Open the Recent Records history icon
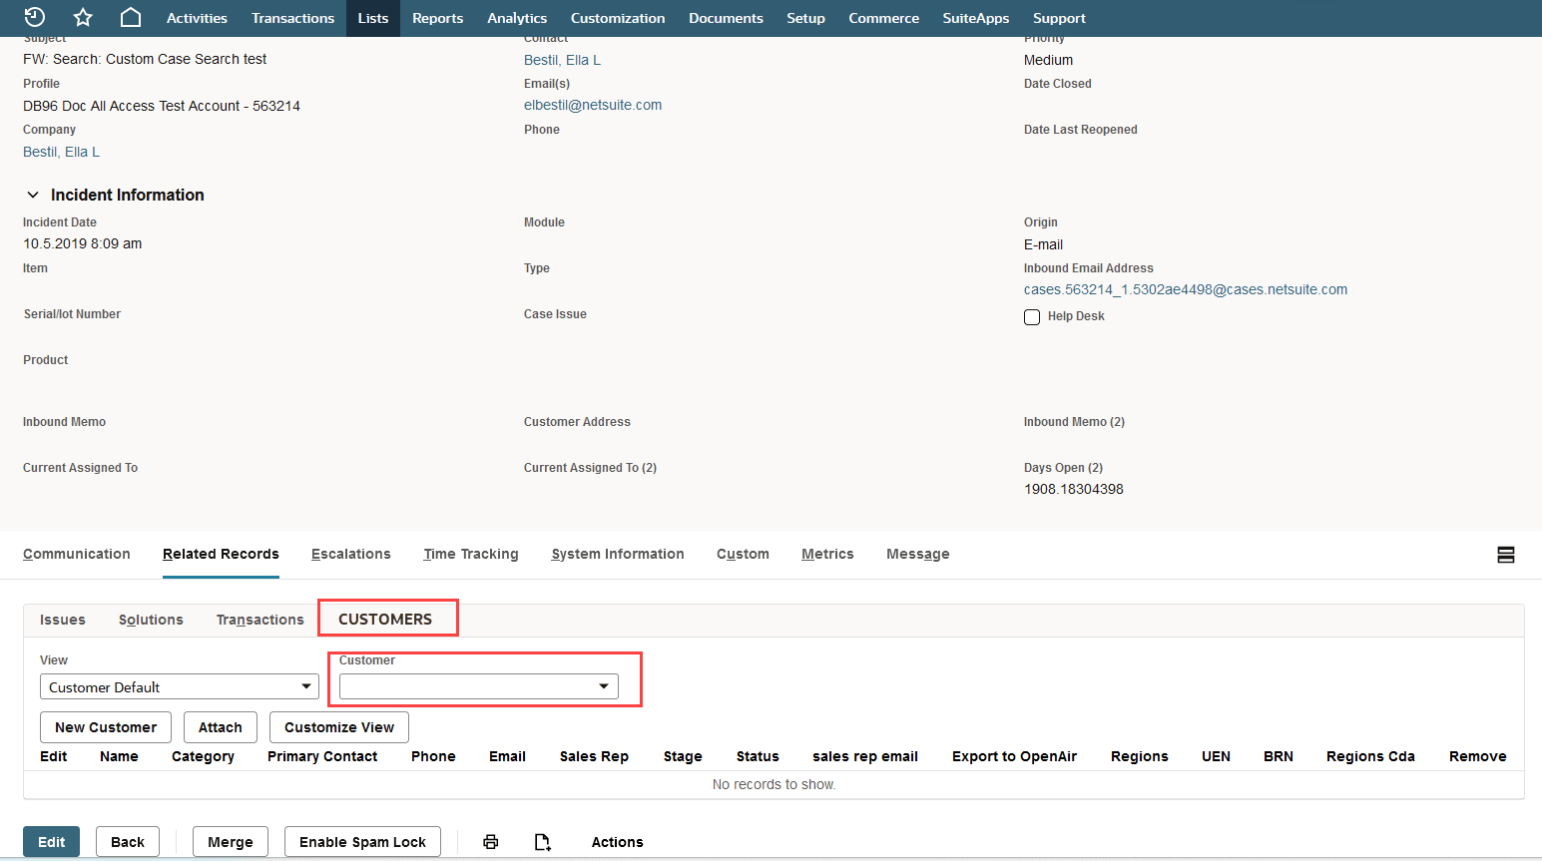Screen dimensions: 1542x861 [35, 17]
